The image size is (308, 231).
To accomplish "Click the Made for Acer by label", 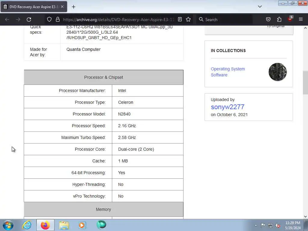I will click(x=38, y=52).
